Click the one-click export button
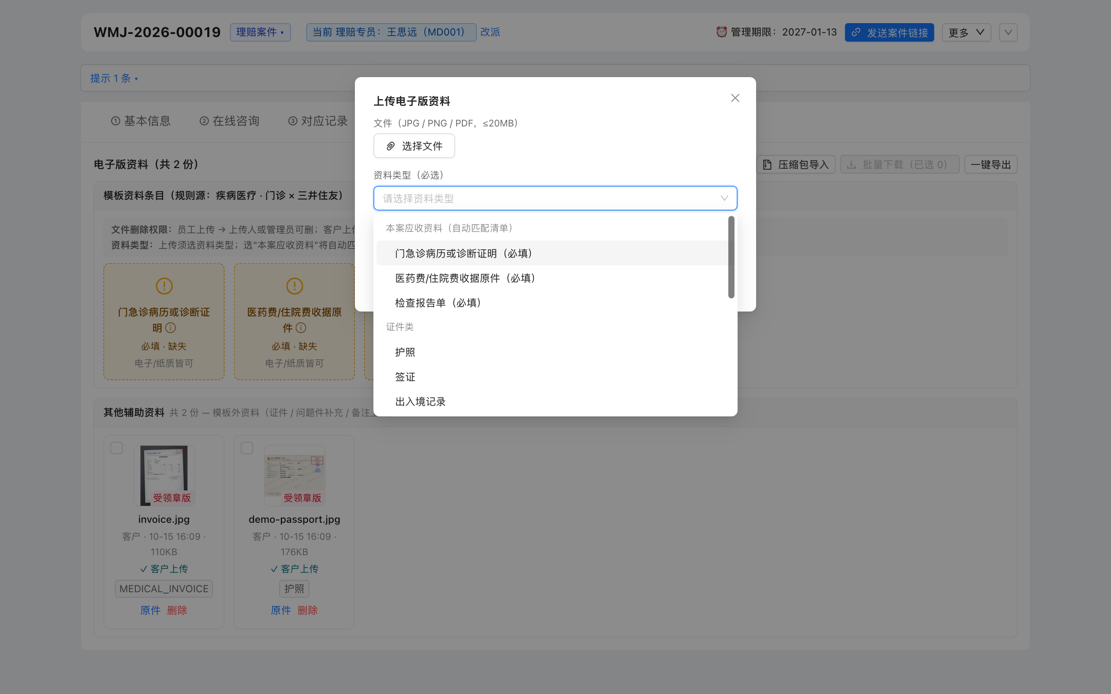This screenshot has height=694, width=1111. 991,165
